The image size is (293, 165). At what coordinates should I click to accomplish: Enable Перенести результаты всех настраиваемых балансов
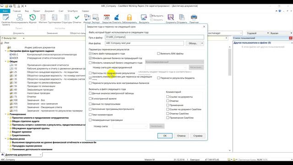pos(90,83)
